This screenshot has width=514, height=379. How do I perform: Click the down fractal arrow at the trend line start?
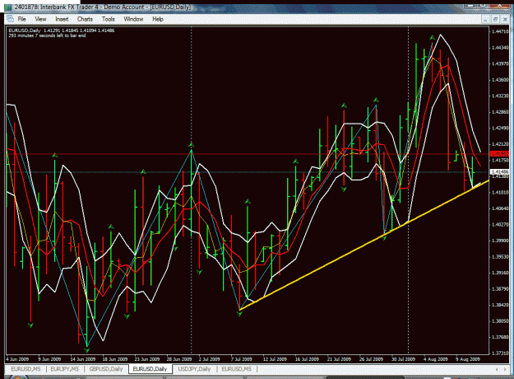point(239,314)
